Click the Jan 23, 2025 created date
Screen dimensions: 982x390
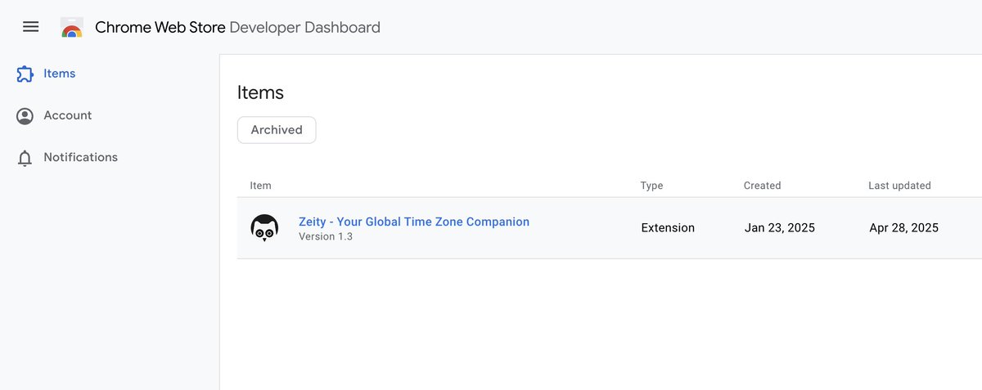point(780,228)
